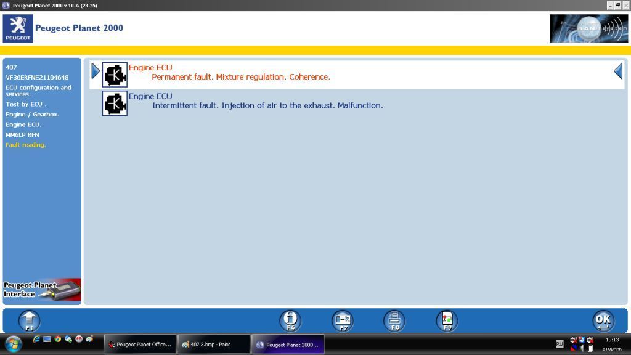
Task: Go to 'Engine / Gearbox' breadcrumb
Action: tap(32, 114)
